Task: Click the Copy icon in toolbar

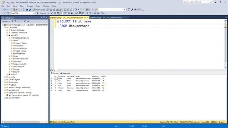Action: click(68, 10)
